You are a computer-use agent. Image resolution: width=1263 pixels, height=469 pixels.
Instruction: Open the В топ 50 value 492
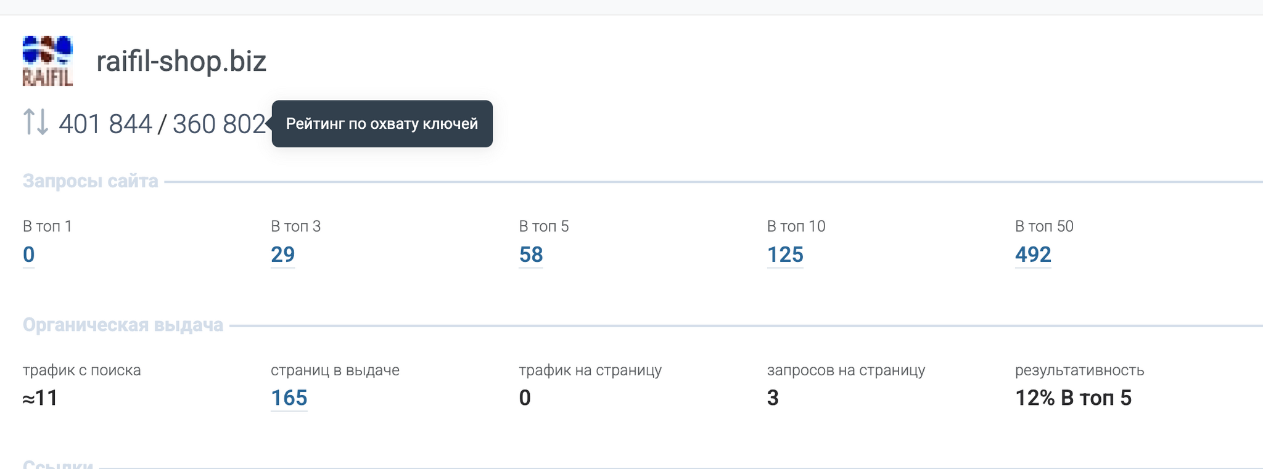[x=1033, y=255]
